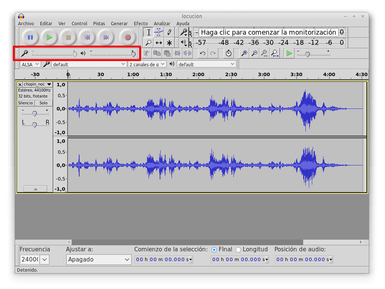Select the Zoom magnifier tool
The height and width of the screenshot is (289, 385).
click(149, 43)
